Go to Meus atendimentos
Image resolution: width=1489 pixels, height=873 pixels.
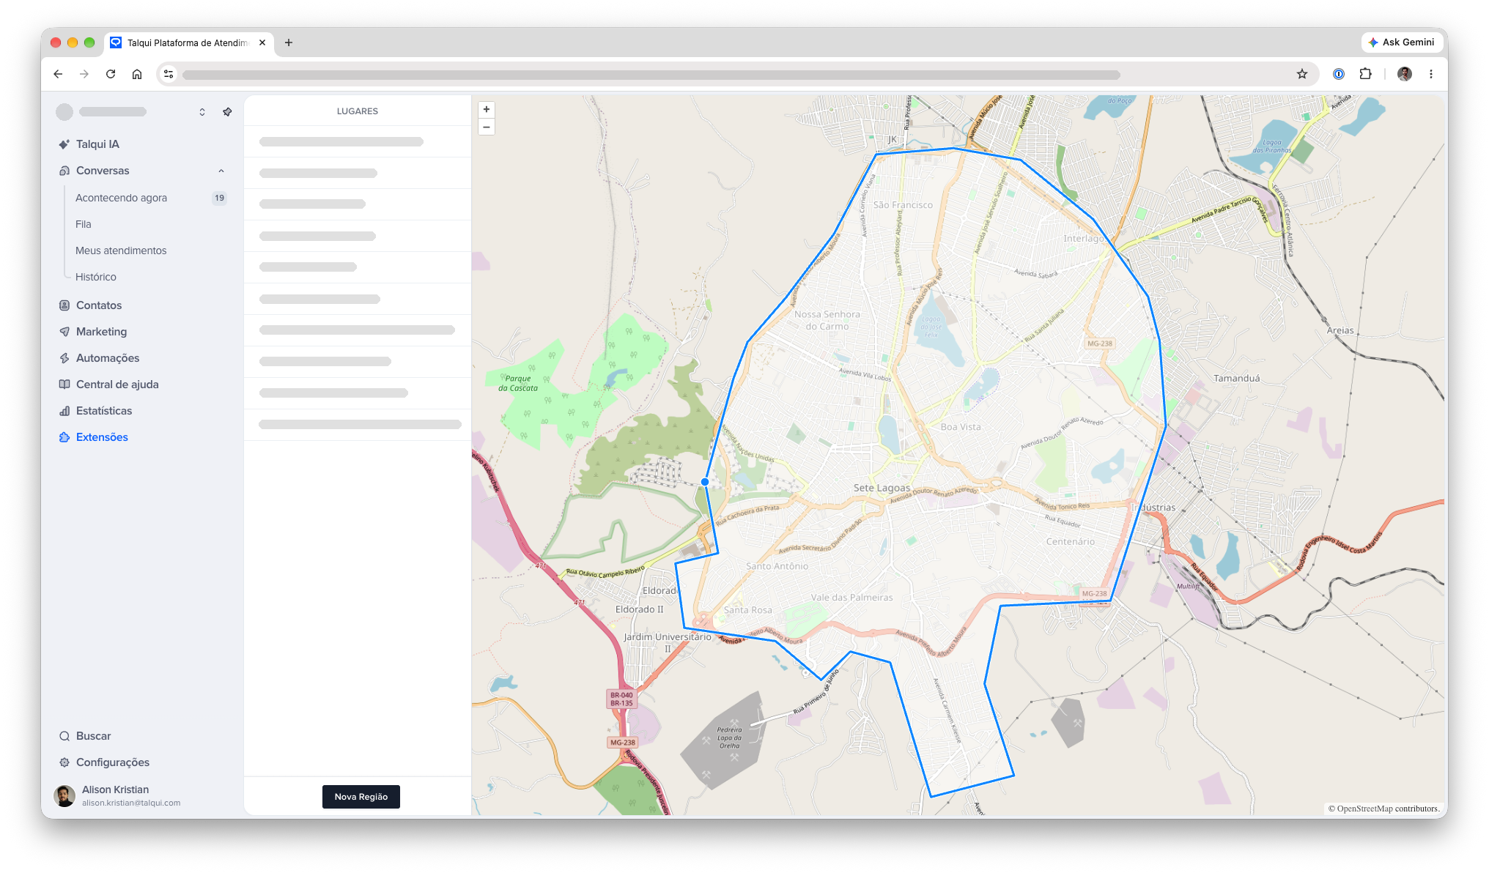121,250
